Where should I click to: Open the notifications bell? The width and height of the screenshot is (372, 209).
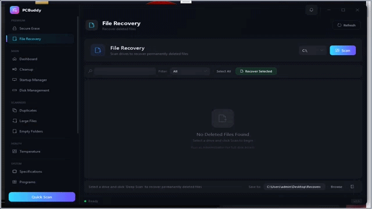tap(312, 10)
